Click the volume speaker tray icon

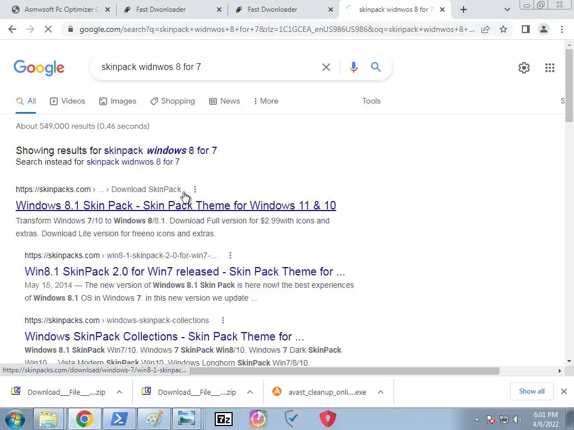point(517,419)
